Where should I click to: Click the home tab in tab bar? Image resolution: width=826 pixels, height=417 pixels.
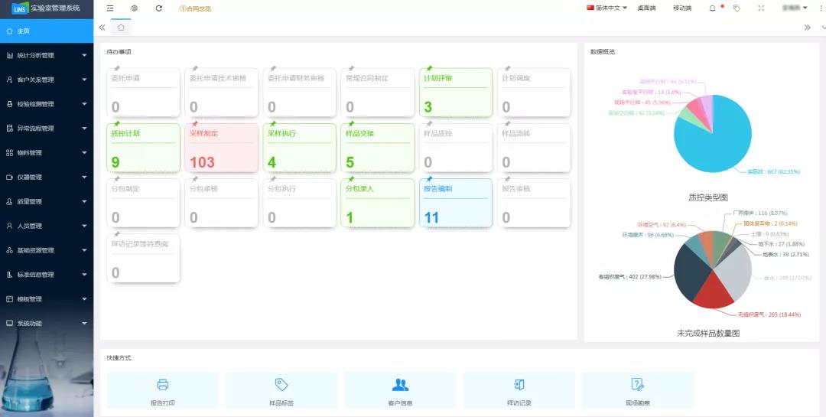[121, 28]
